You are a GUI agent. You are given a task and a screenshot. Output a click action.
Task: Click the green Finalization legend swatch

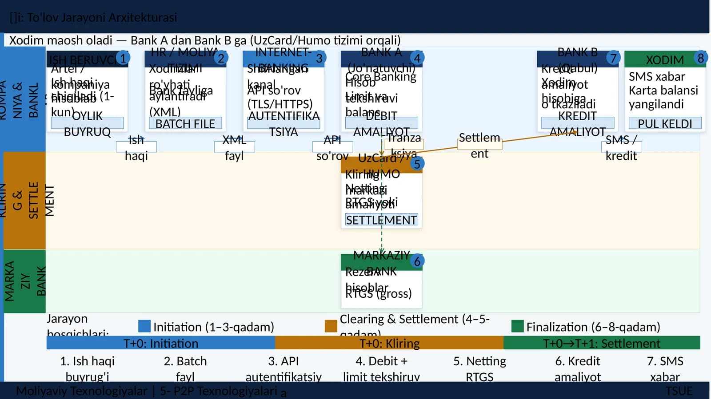tap(518, 326)
